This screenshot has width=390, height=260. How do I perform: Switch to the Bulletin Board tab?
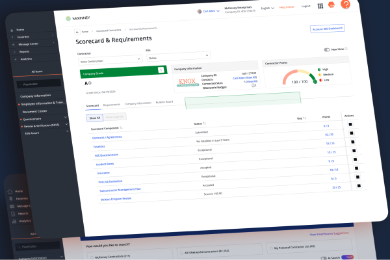164,102
